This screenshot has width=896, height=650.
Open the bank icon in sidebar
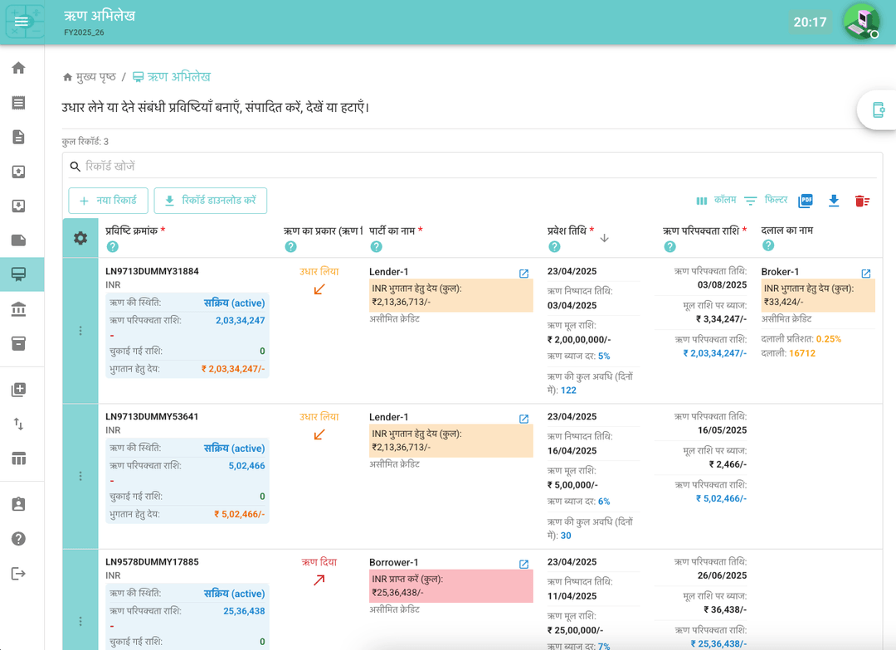18,309
